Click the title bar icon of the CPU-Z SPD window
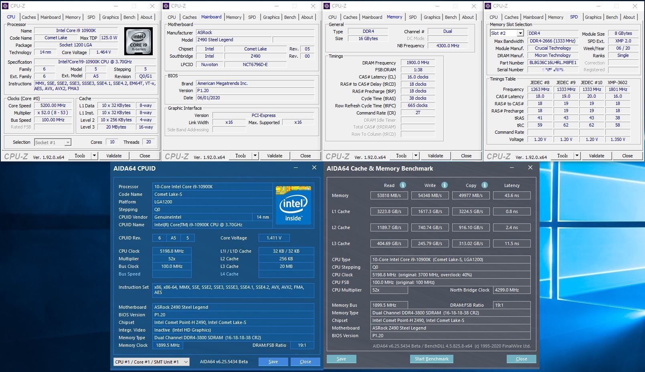The image size is (645, 372). pos(488,6)
